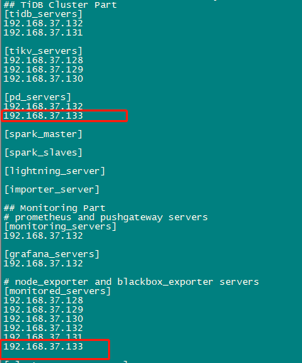This screenshot has width=302, height=363.
Task: Click the [lightning_server] section header
Action: click(x=55, y=171)
